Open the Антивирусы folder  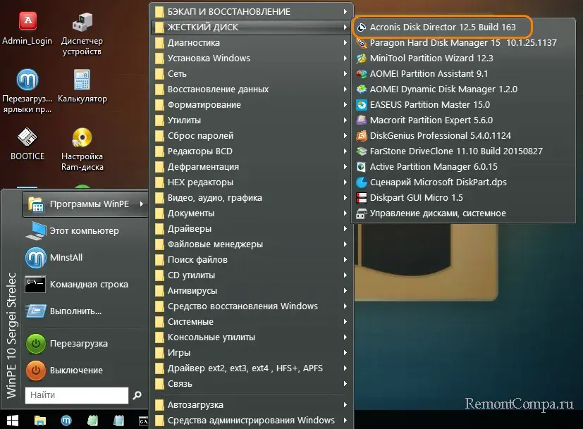[x=252, y=291]
